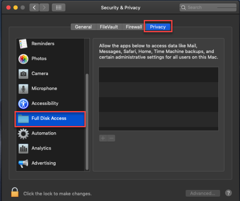Select Automation label in the list
The width and height of the screenshot is (240, 201).
(x=44, y=133)
